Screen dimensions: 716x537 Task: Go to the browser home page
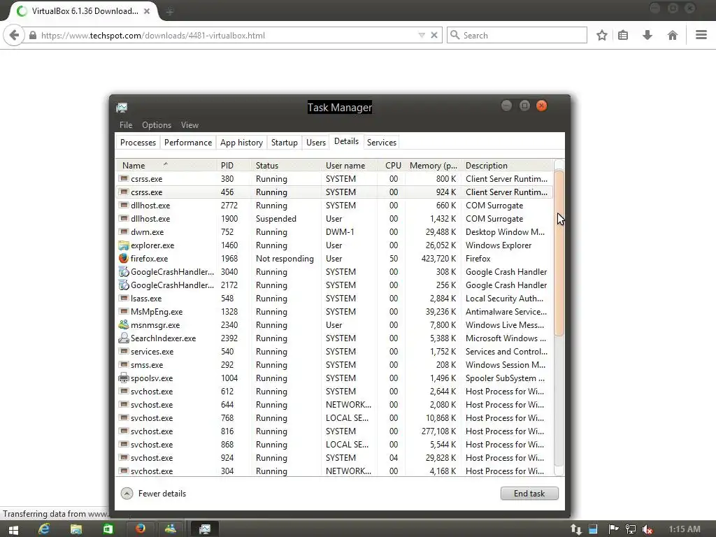[x=672, y=35]
